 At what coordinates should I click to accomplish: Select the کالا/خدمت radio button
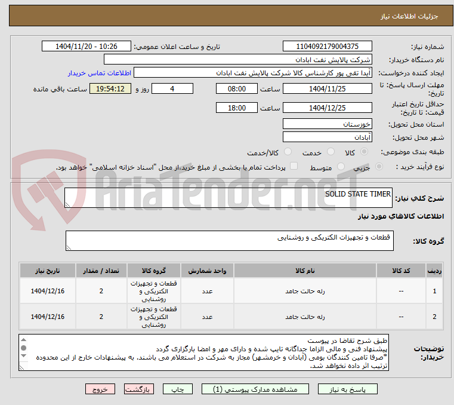[288, 152]
